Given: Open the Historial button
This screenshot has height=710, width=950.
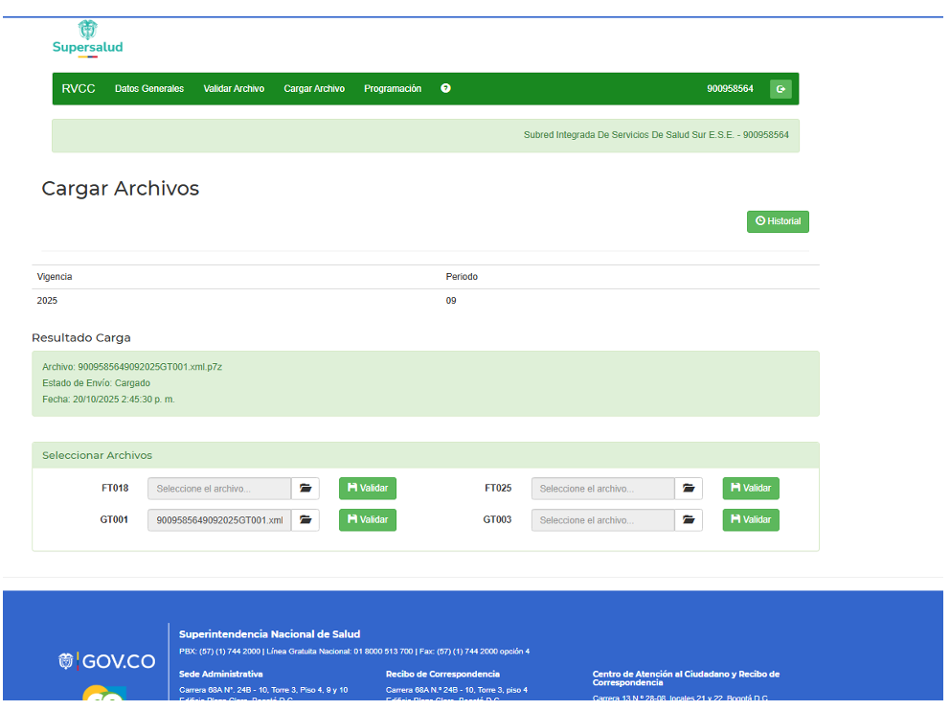Looking at the screenshot, I should tap(778, 222).
